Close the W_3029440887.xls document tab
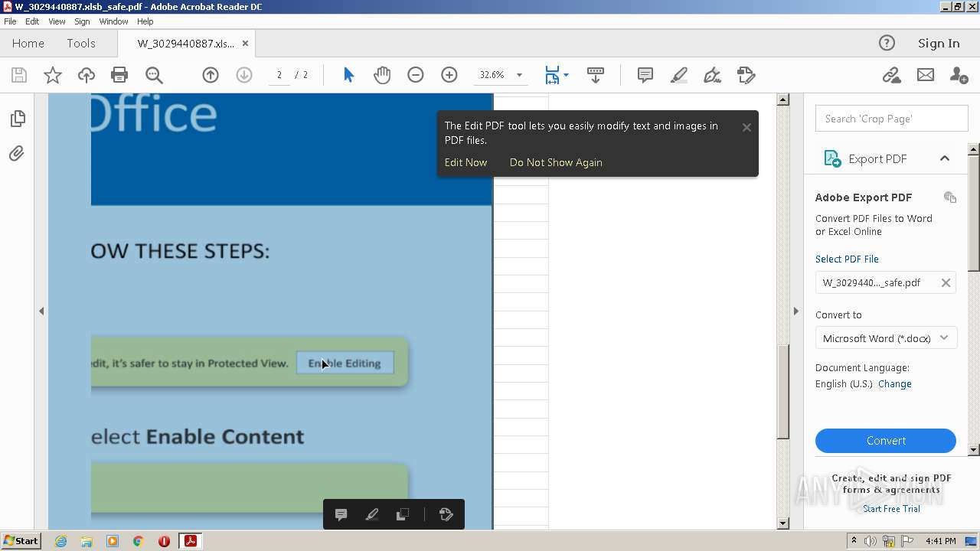The image size is (980, 551). point(245,44)
